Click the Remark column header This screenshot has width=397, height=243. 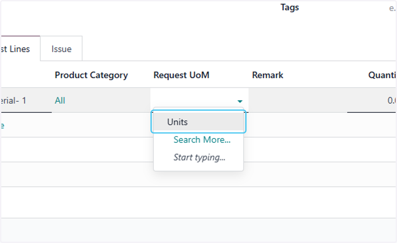point(268,75)
